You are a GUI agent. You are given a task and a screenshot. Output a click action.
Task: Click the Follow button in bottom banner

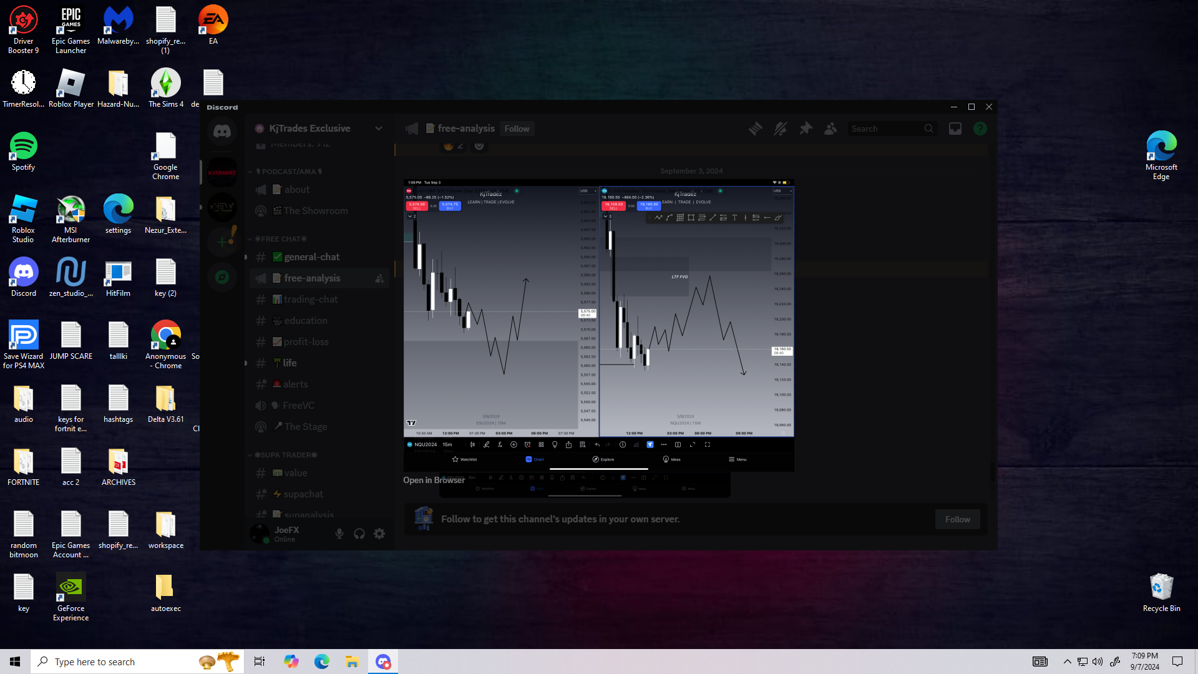pos(957,519)
